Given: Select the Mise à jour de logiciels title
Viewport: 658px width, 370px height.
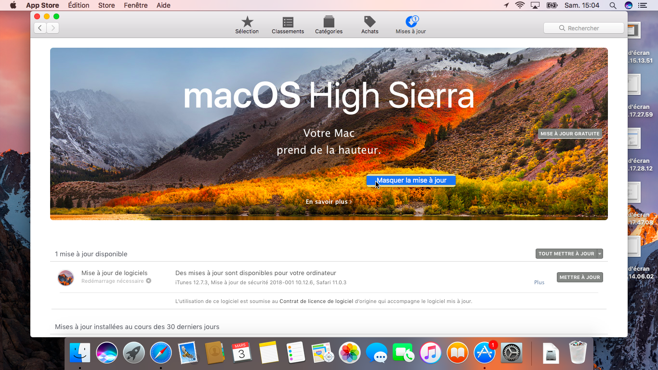Looking at the screenshot, I should click(115, 273).
